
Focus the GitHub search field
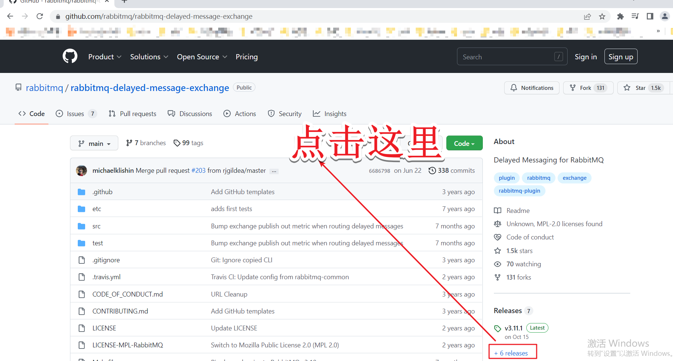[512, 57]
